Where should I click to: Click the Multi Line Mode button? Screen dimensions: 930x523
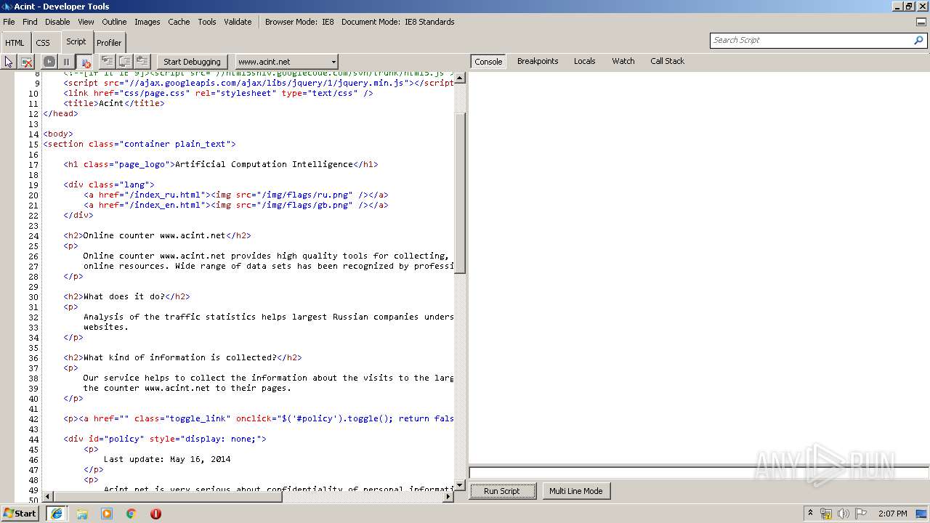(575, 491)
